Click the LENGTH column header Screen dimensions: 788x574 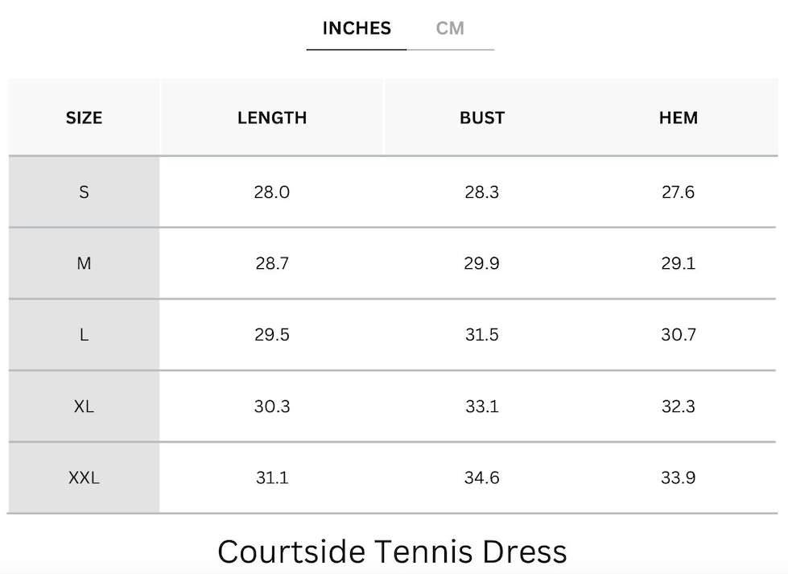[x=271, y=117]
